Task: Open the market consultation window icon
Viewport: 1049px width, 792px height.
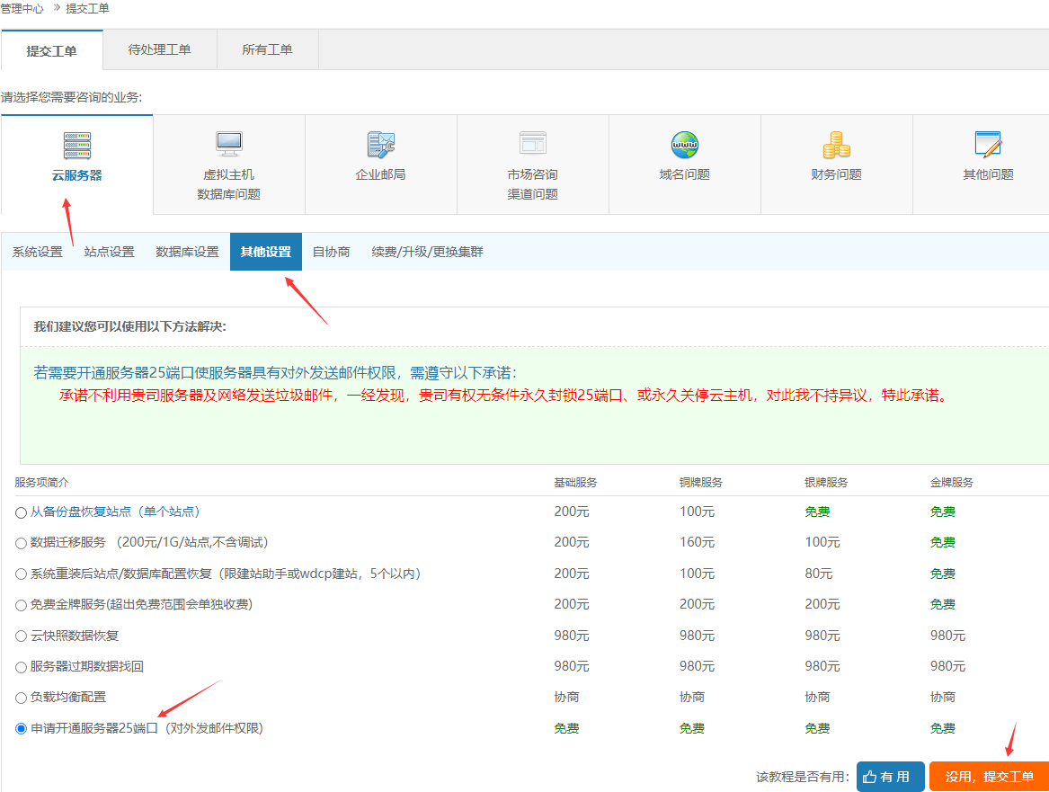Action: (x=532, y=144)
